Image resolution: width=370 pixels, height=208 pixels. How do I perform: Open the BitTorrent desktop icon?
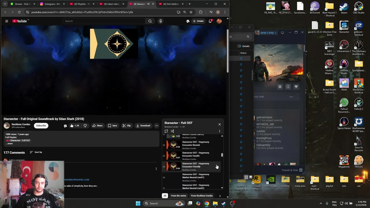[315, 8]
